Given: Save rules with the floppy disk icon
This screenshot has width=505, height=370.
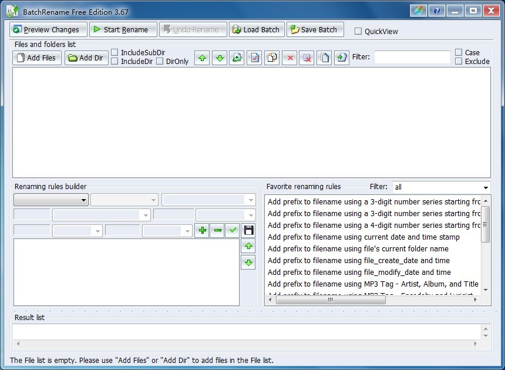Looking at the screenshot, I should click(248, 230).
